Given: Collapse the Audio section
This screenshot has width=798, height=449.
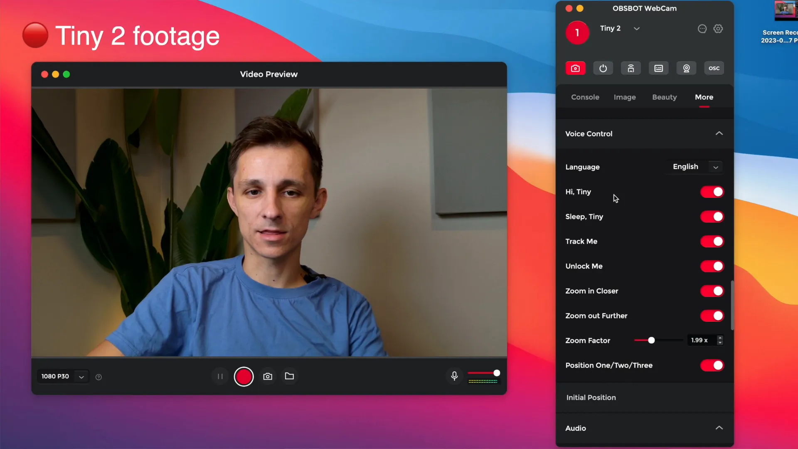Looking at the screenshot, I should tap(719, 428).
